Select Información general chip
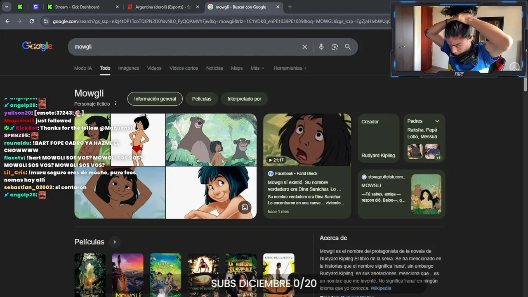This screenshot has height=297, width=528. pyautogui.click(x=155, y=99)
